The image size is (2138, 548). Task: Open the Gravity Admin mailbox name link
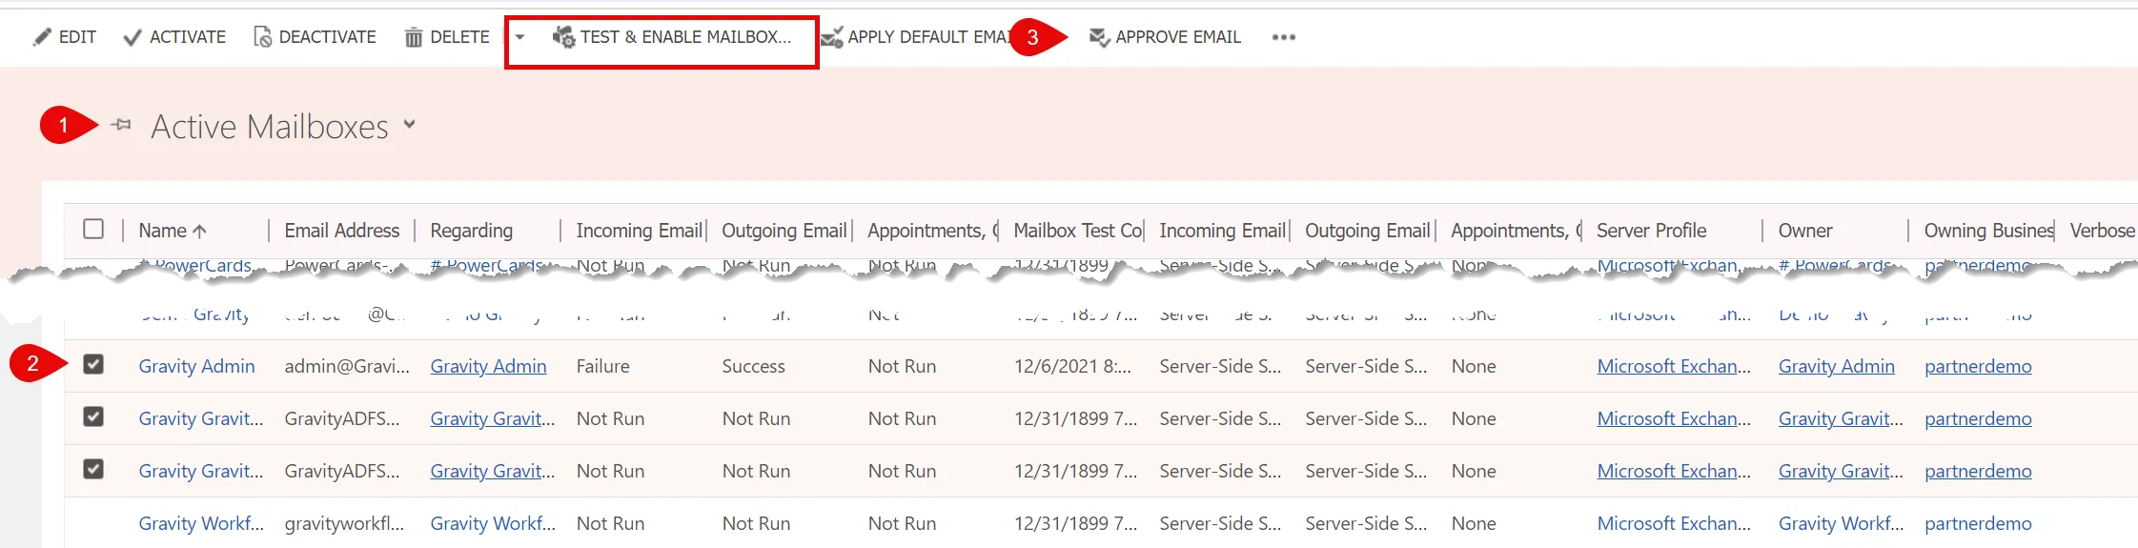coord(197,366)
